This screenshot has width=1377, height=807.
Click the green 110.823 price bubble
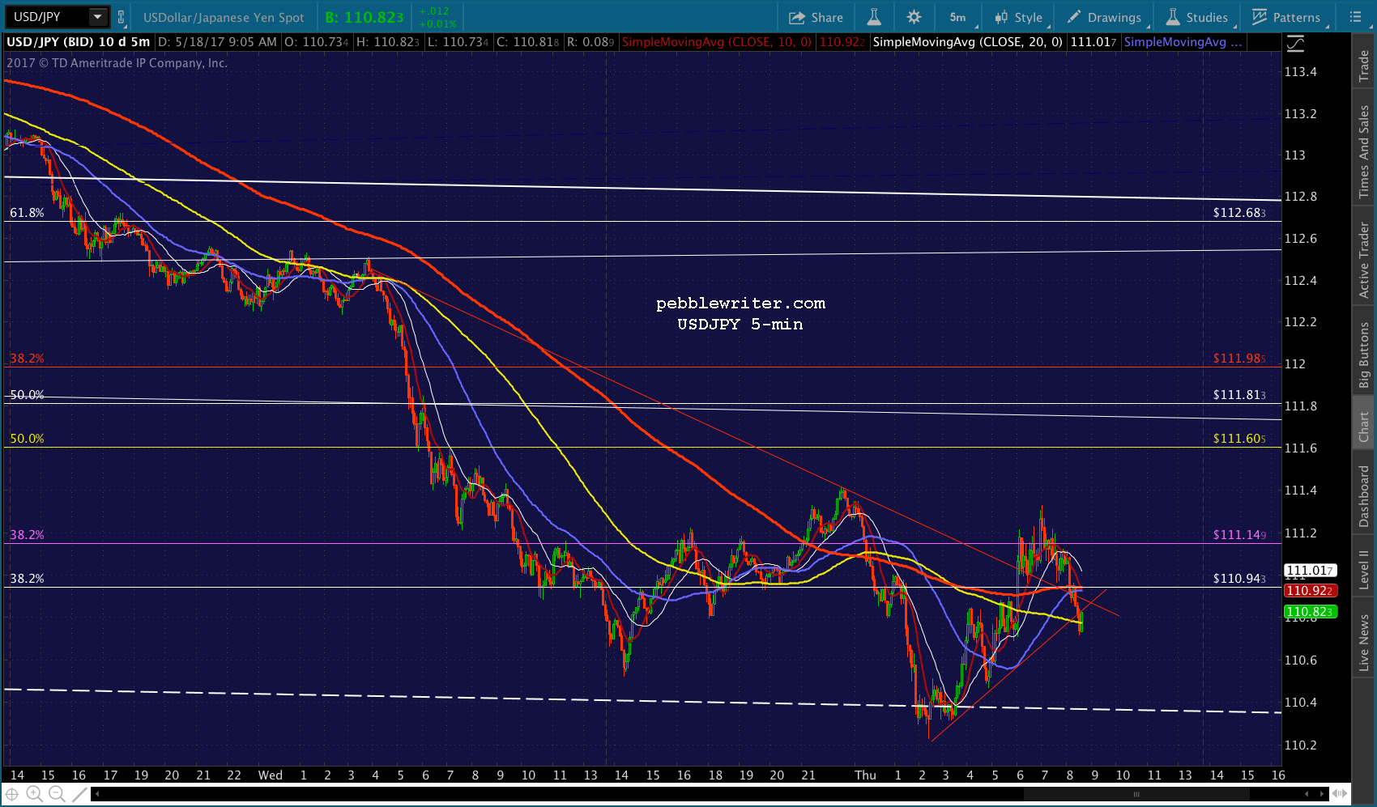1310,612
